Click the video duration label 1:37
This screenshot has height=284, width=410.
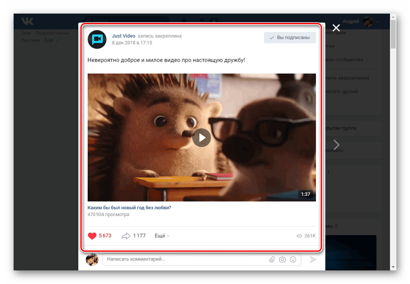[x=305, y=194]
